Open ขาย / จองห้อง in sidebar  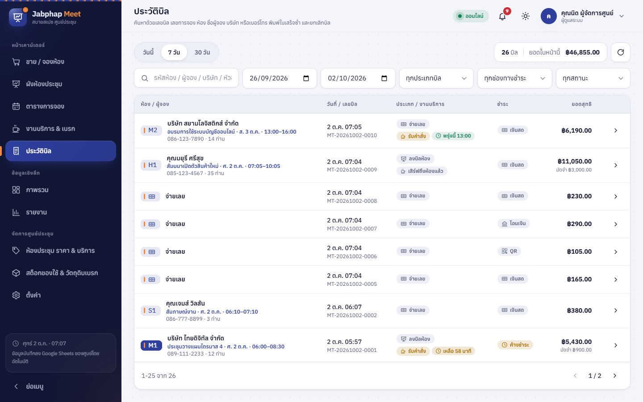click(61, 62)
